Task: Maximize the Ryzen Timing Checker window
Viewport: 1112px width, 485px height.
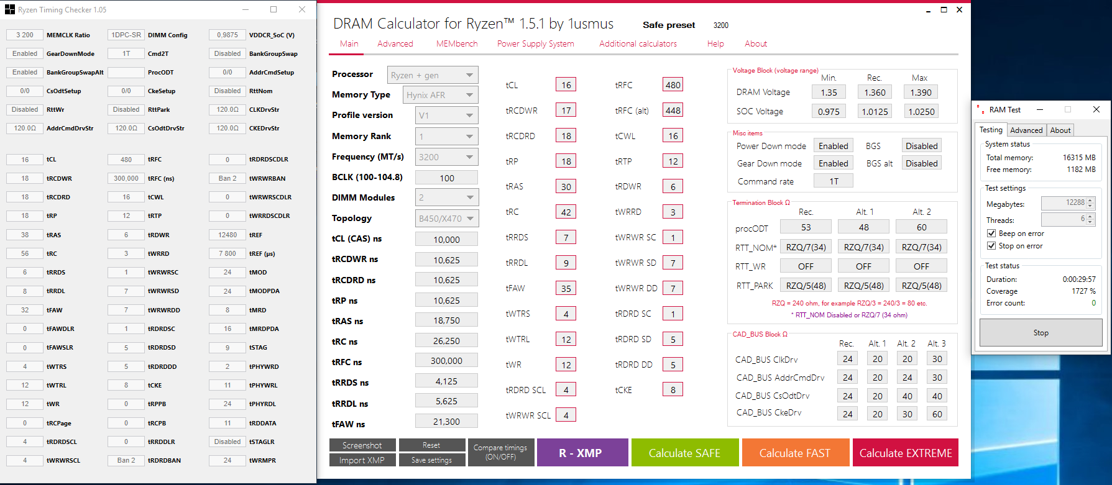Action: 273,9
